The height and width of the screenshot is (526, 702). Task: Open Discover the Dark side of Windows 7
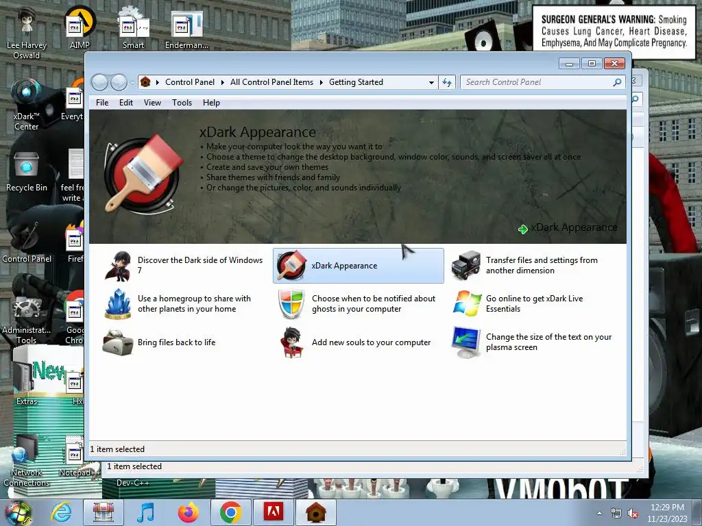(184, 265)
